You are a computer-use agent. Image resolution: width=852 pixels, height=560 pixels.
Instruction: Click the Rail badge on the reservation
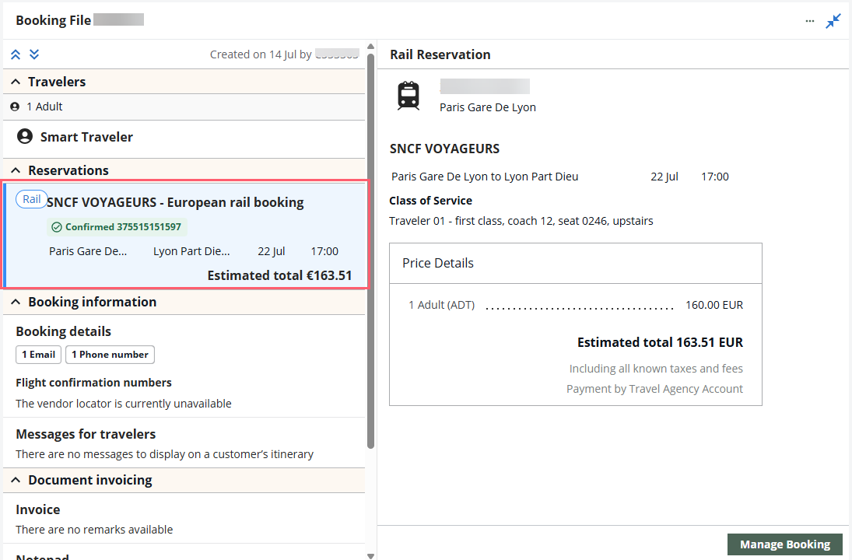(32, 199)
